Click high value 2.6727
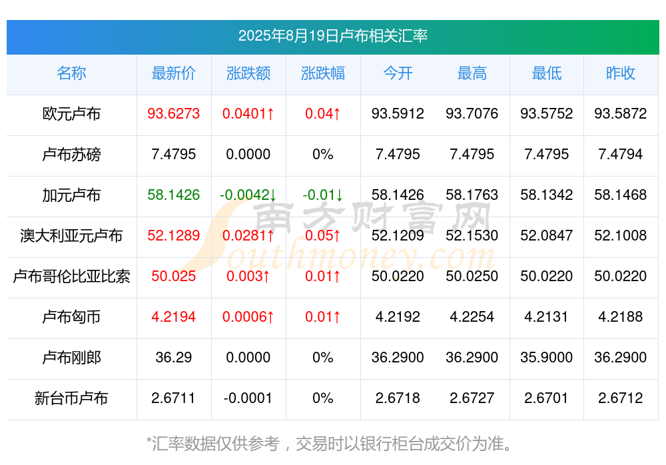This screenshot has width=666, height=465. (472, 398)
